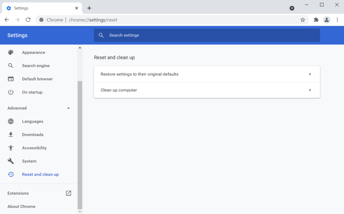
Task: Click the Search engine magnifier icon
Action: click(x=11, y=66)
